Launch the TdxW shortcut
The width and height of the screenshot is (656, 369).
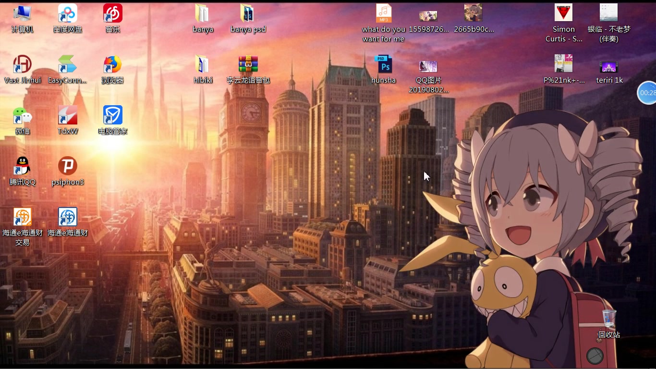(x=68, y=115)
